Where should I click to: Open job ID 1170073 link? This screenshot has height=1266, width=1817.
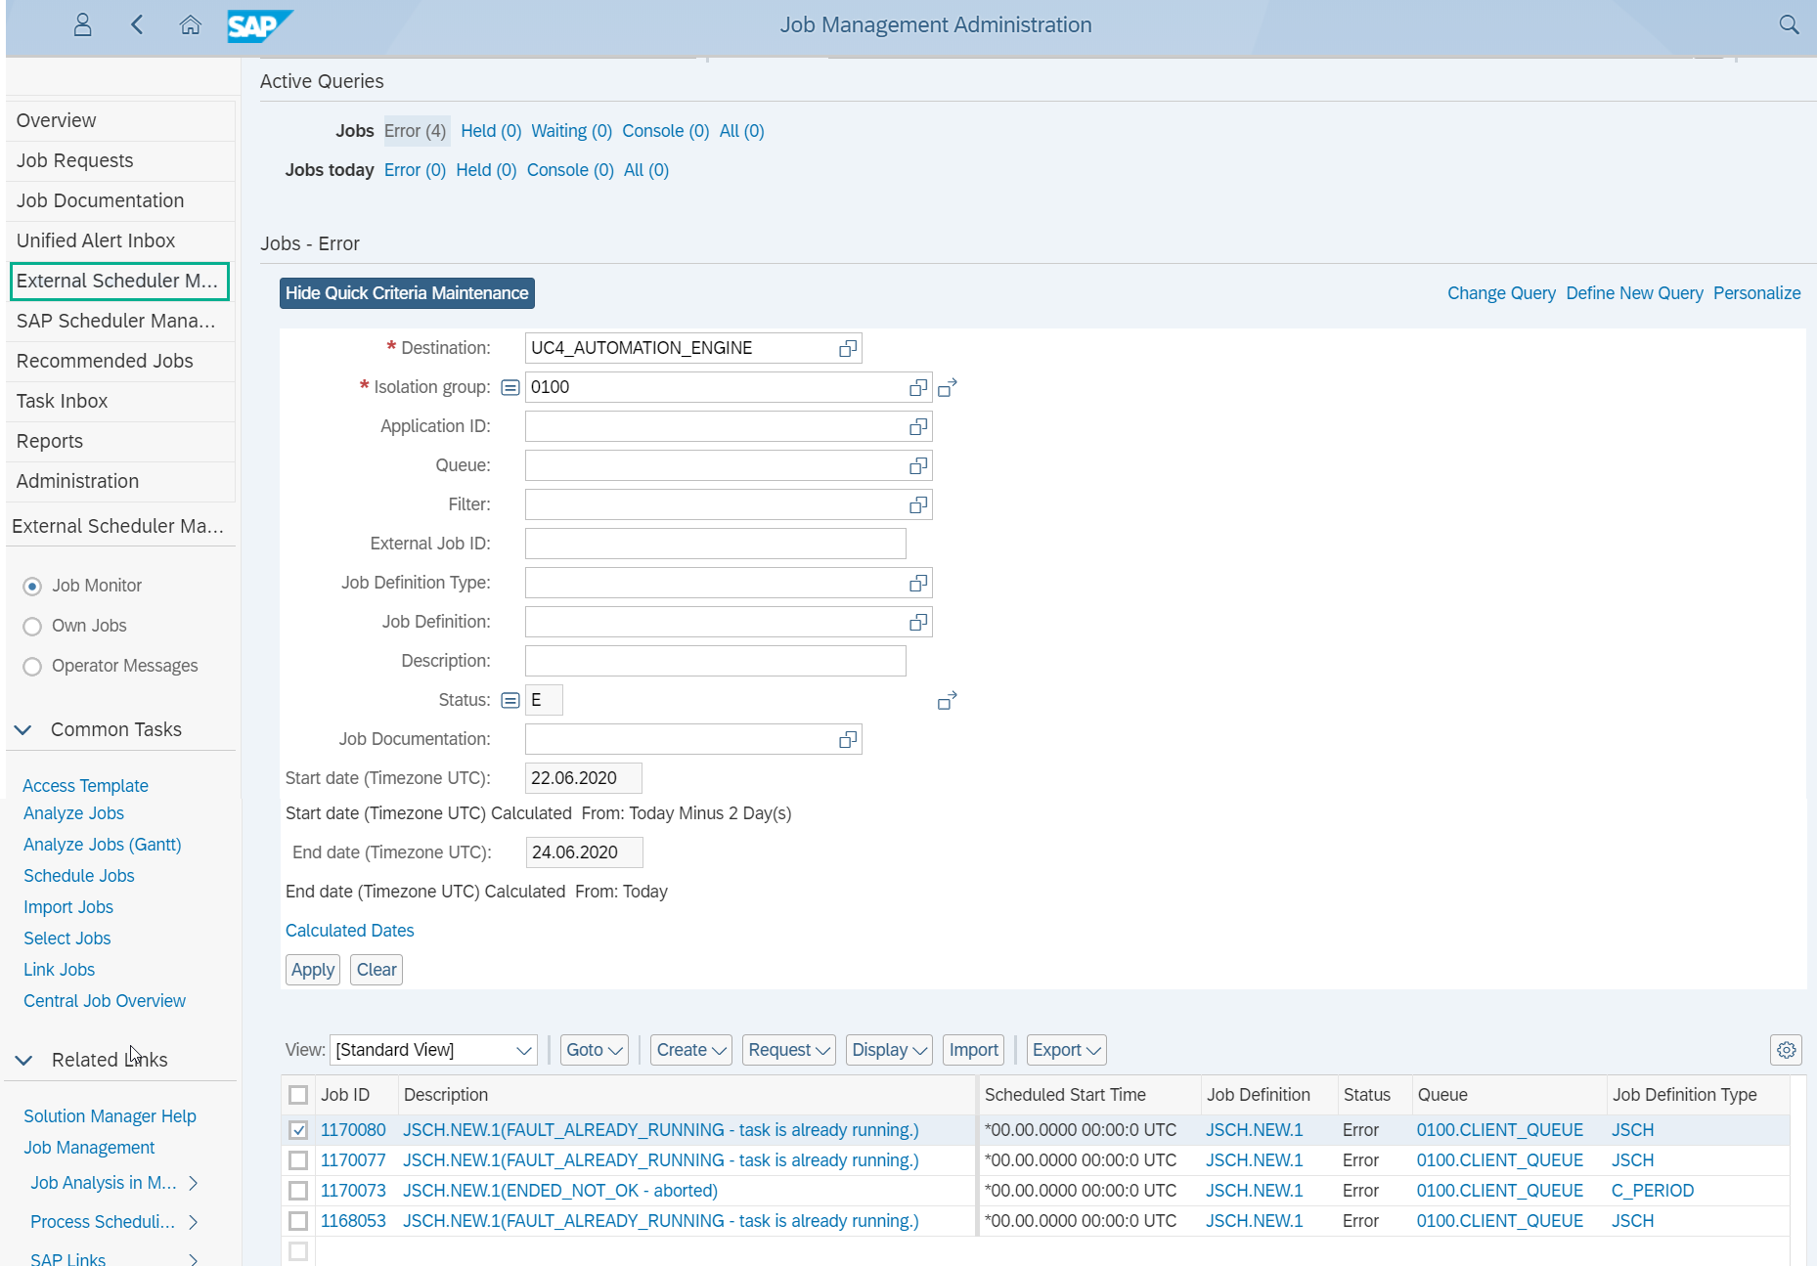tap(353, 1191)
